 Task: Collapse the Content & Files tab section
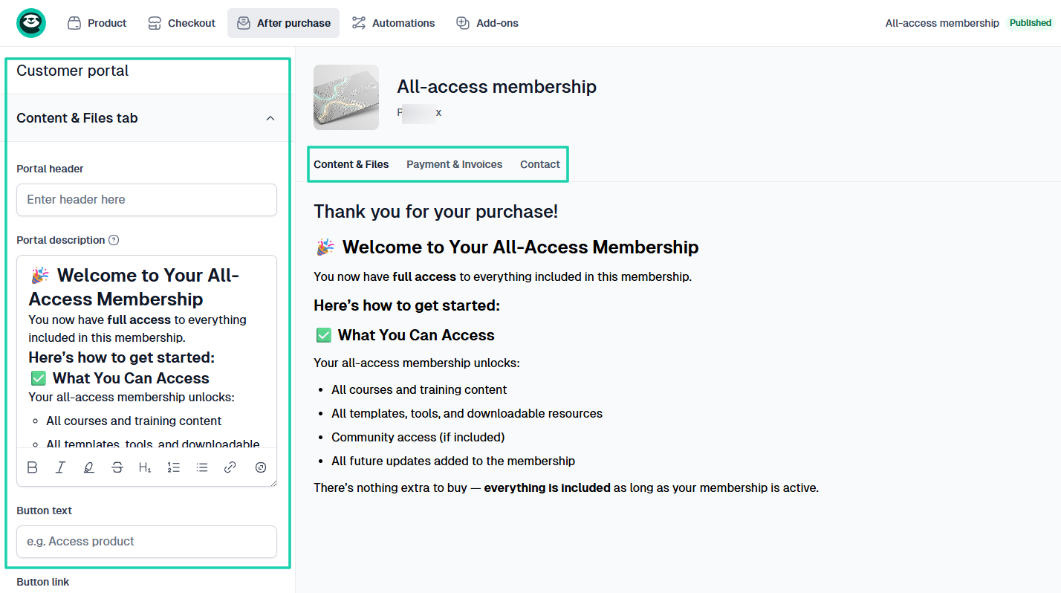pos(270,118)
